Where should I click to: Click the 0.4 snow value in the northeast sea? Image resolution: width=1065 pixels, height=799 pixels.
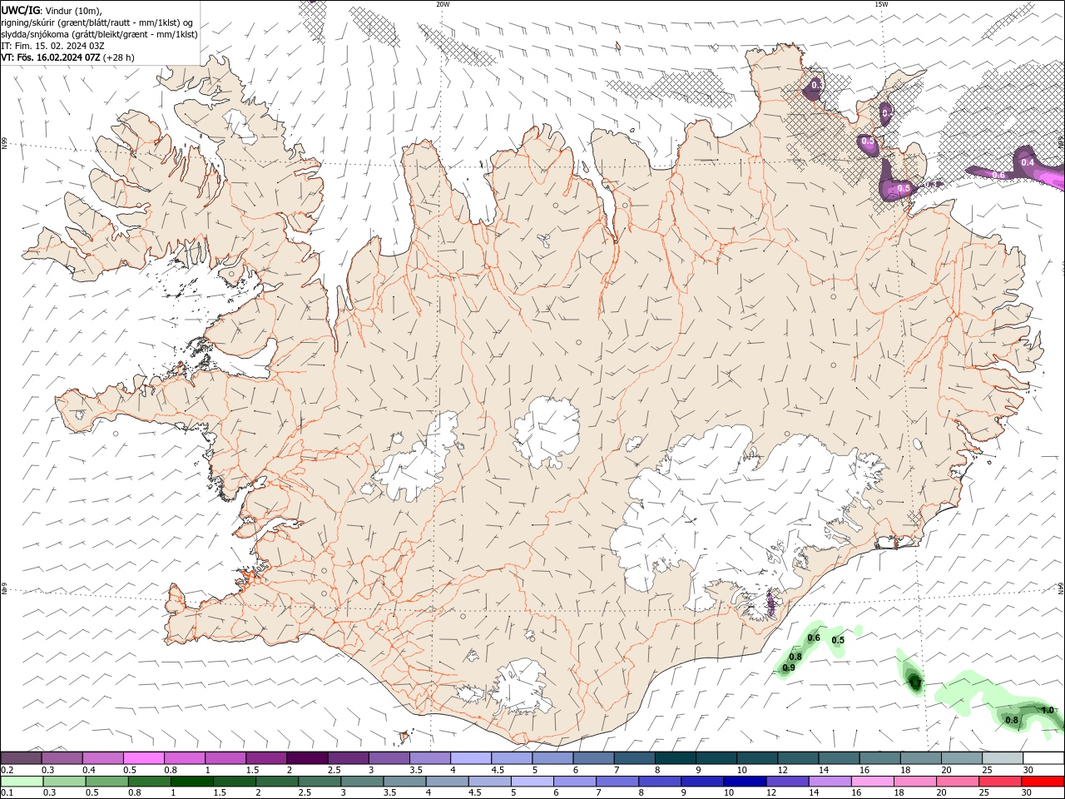point(1028,162)
